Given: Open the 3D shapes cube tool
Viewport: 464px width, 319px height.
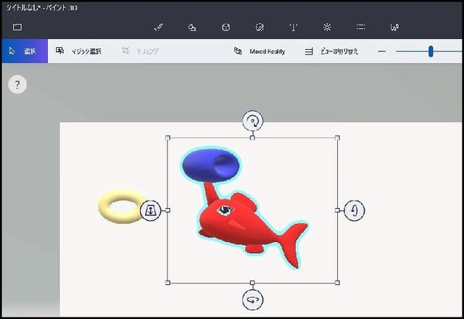Looking at the screenshot, I should click(226, 28).
